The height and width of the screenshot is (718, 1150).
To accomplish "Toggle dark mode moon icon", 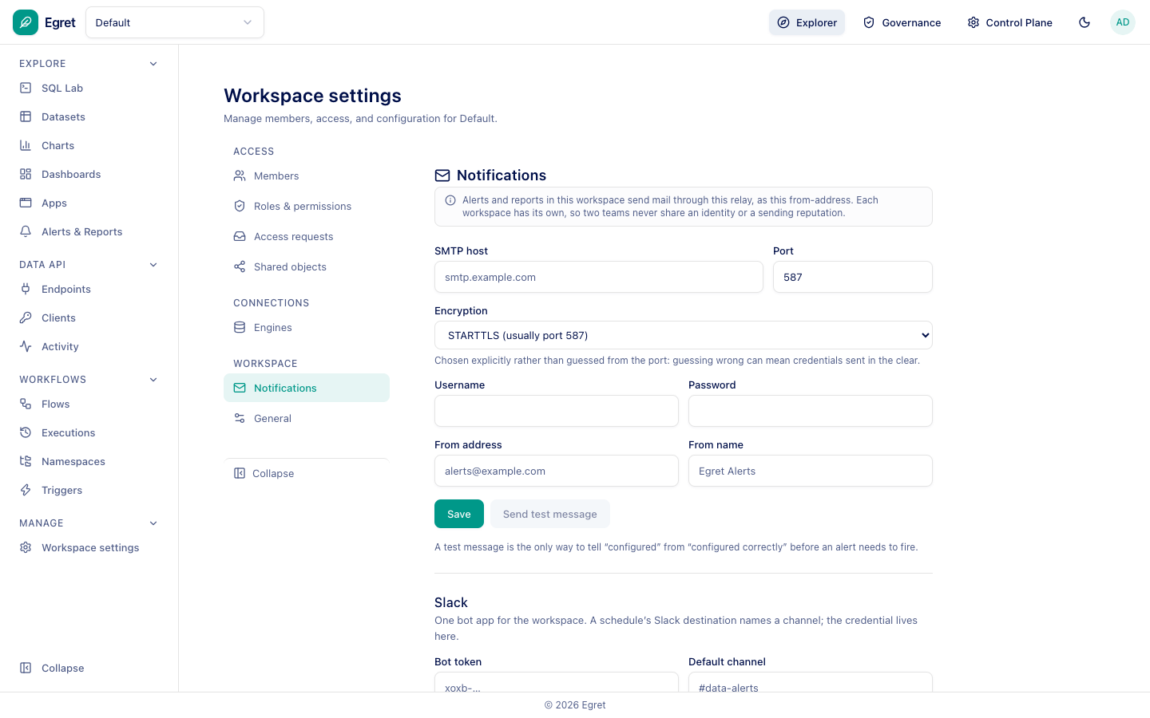I will 1085,22.
